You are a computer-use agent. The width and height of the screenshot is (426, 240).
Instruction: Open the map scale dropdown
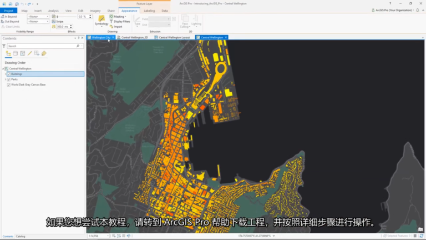pos(108,236)
